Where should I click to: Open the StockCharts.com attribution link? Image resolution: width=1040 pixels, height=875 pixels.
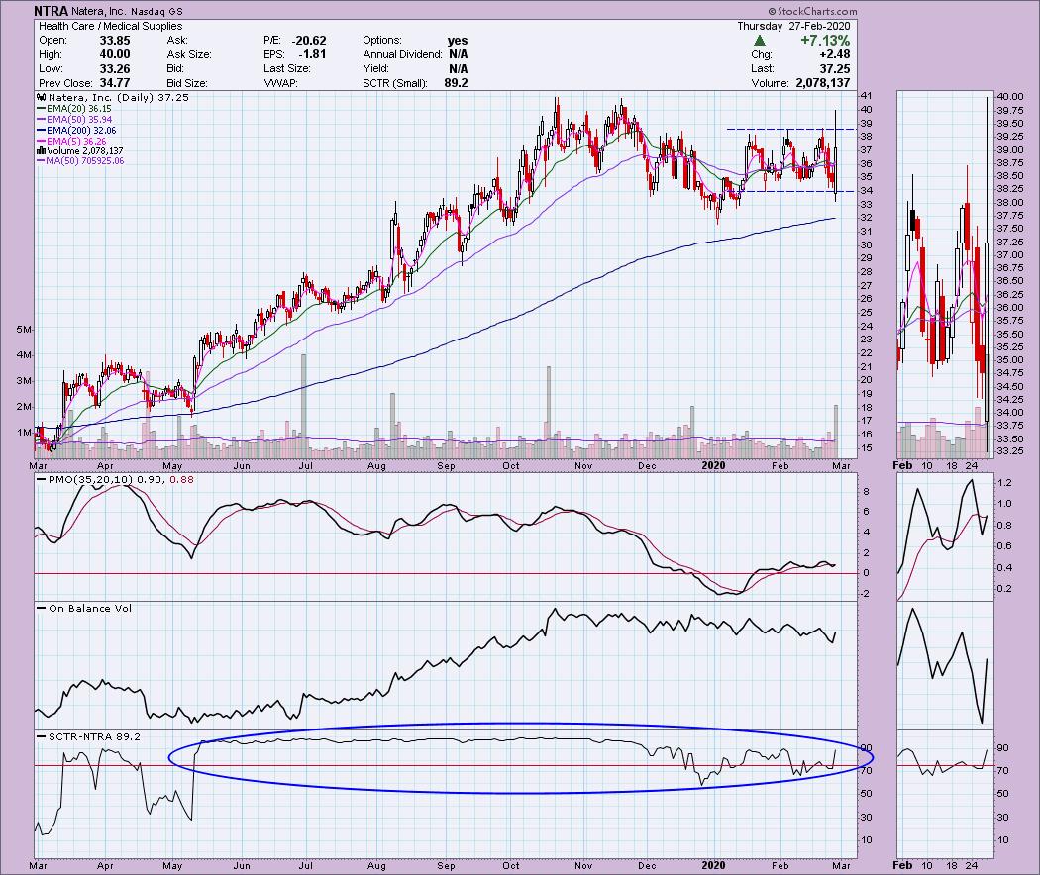[812, 11]
